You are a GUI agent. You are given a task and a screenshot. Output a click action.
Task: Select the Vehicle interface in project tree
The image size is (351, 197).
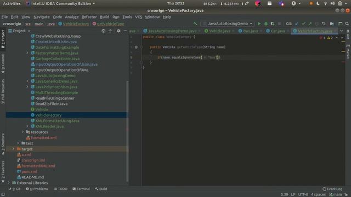point(42,109)
